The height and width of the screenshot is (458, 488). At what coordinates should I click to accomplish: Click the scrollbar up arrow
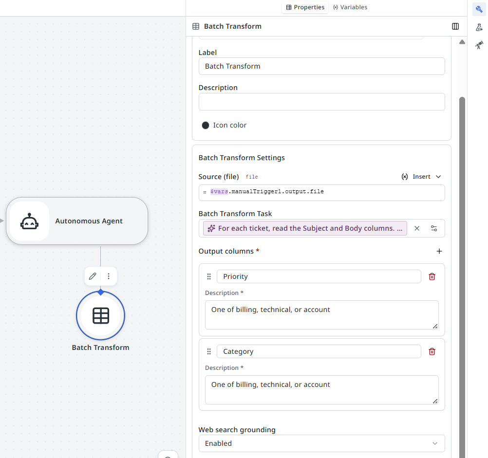(x=462, y=42)
